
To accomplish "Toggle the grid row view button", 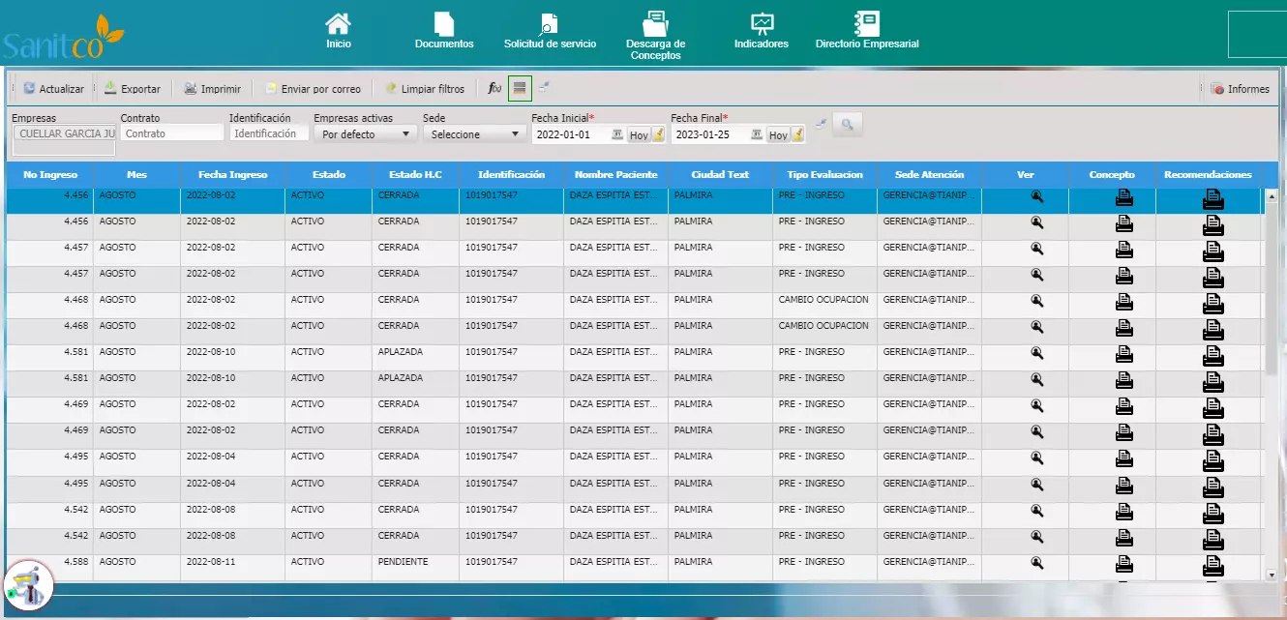I will [x=520, y=88].
